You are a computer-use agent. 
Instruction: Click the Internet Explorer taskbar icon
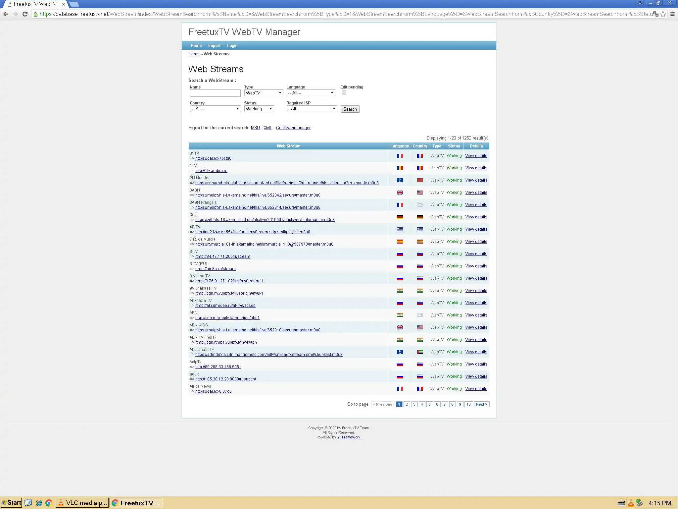click(x=39, y=503)
